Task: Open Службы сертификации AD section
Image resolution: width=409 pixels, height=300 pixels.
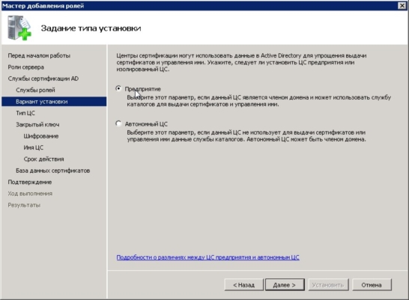Action: pos(43,79)
